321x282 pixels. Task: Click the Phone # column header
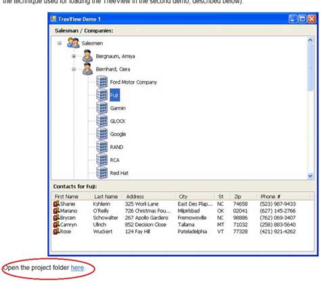click(283, 196)
